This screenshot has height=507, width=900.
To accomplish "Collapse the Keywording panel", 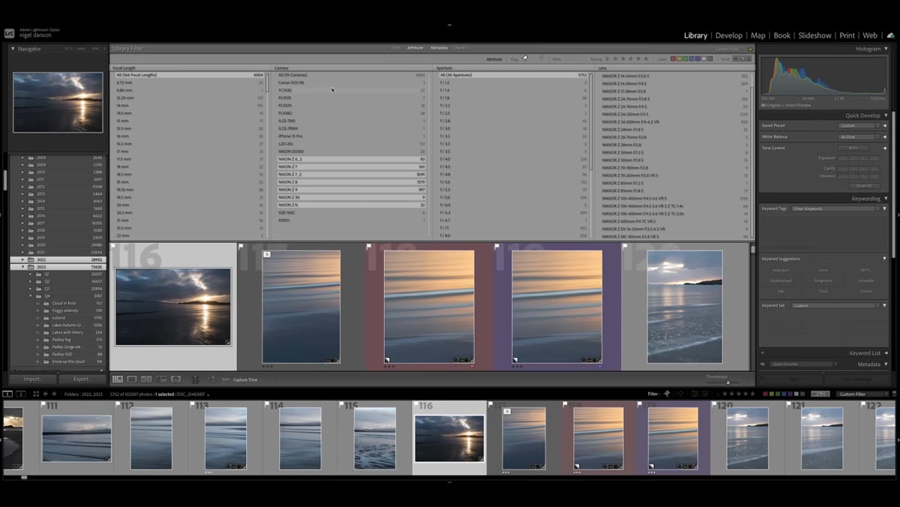I will tap(886, 199).
